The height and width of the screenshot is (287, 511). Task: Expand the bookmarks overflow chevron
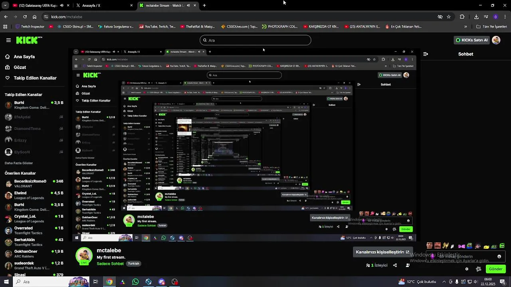coord(465,27)
